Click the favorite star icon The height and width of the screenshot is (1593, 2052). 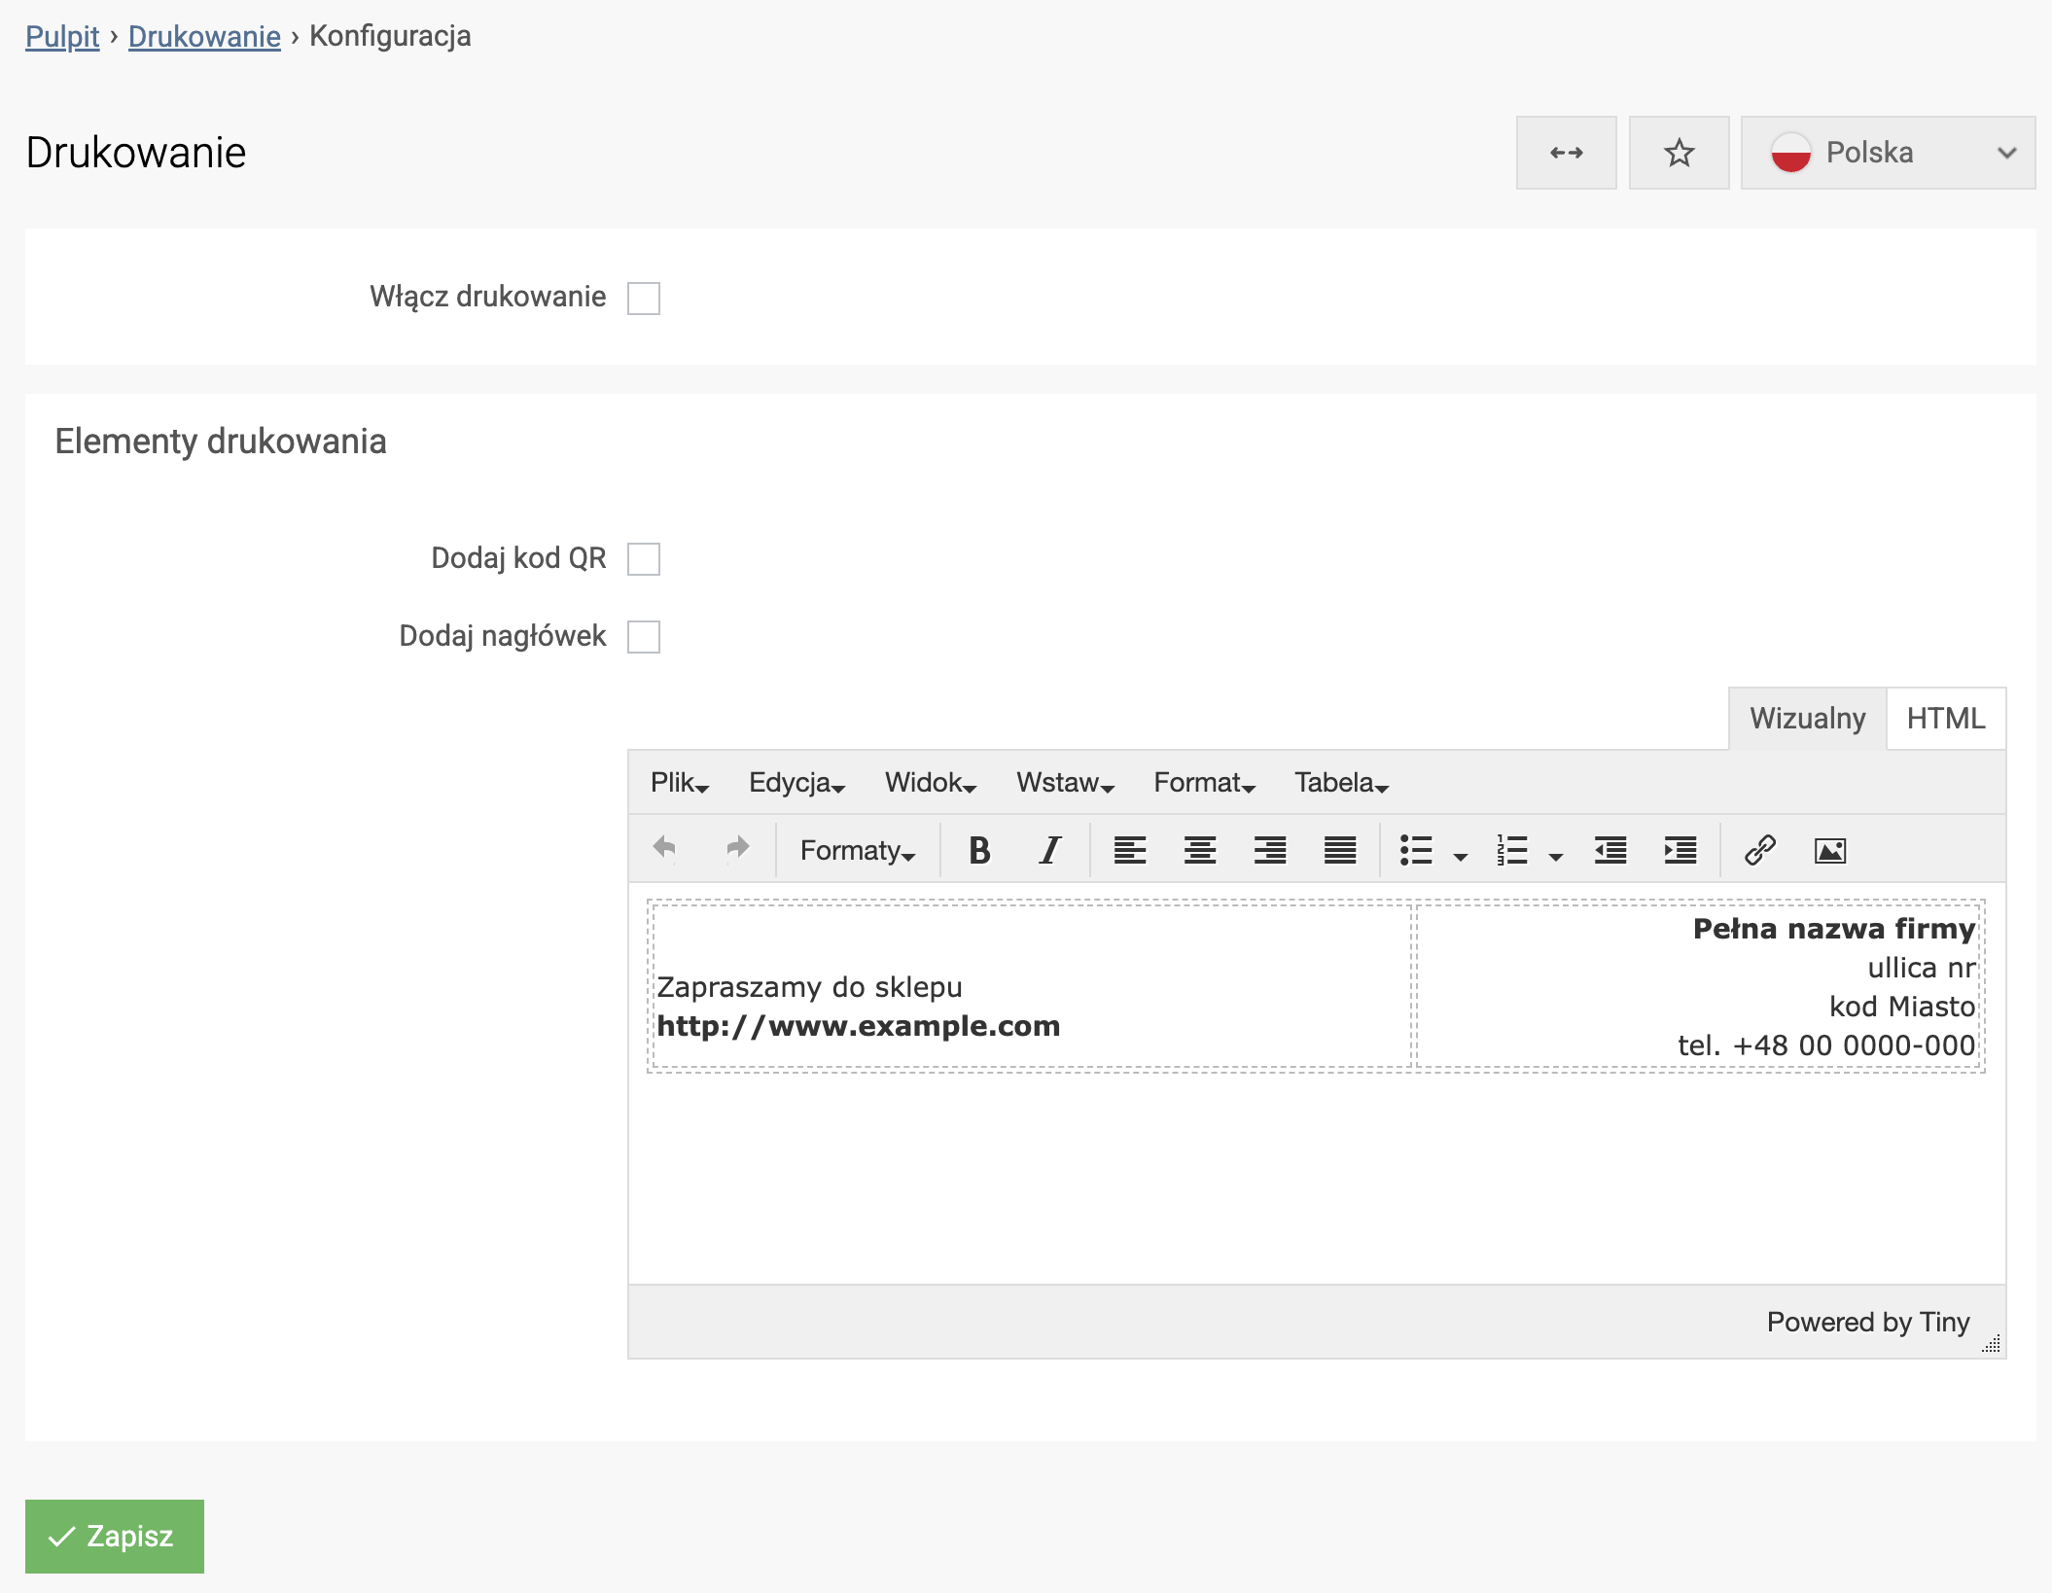[x=1679, y=153]
